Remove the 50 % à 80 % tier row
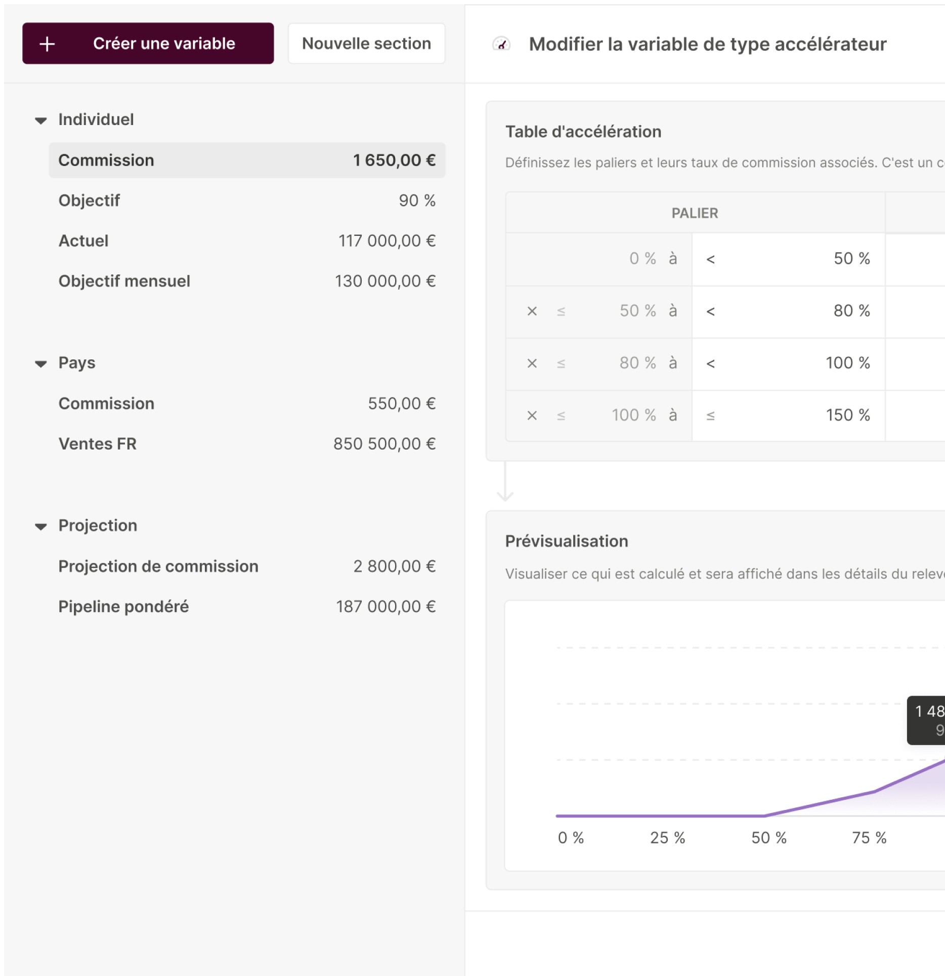 [x=532, y=311]
